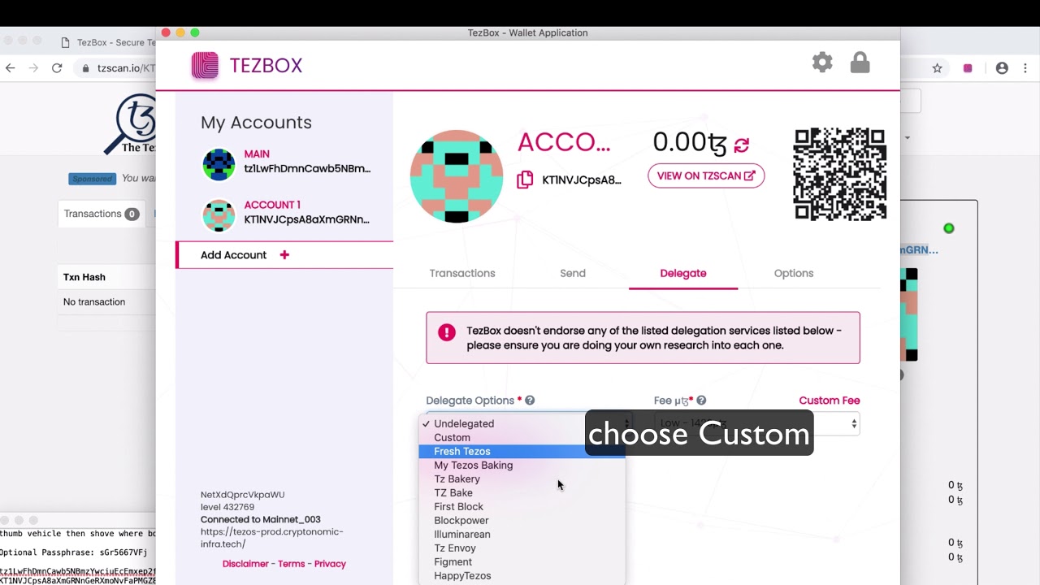
Task: Click the 0.00 tez balance text
Action: tap(690, 142)
